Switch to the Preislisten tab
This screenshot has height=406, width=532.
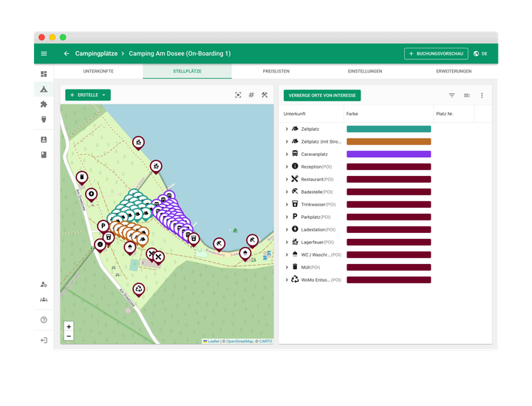tap(276, 71)
